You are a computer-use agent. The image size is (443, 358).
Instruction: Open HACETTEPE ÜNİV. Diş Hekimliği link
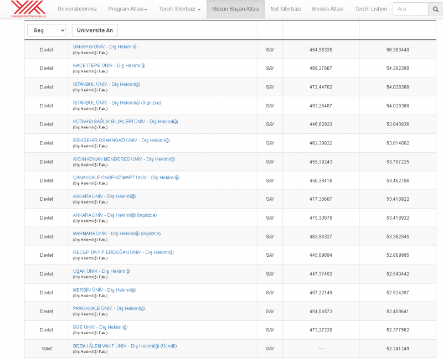click(109, 65)
